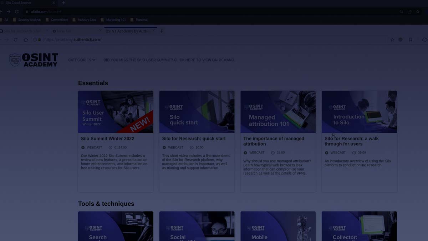428x241 pixels.
Task: Open the Industry Sites bookmark folder
Action: tap(85, 20)
